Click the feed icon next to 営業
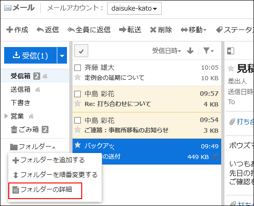The width and height of the screenshot is (254, 206). [x=31, y=116]
